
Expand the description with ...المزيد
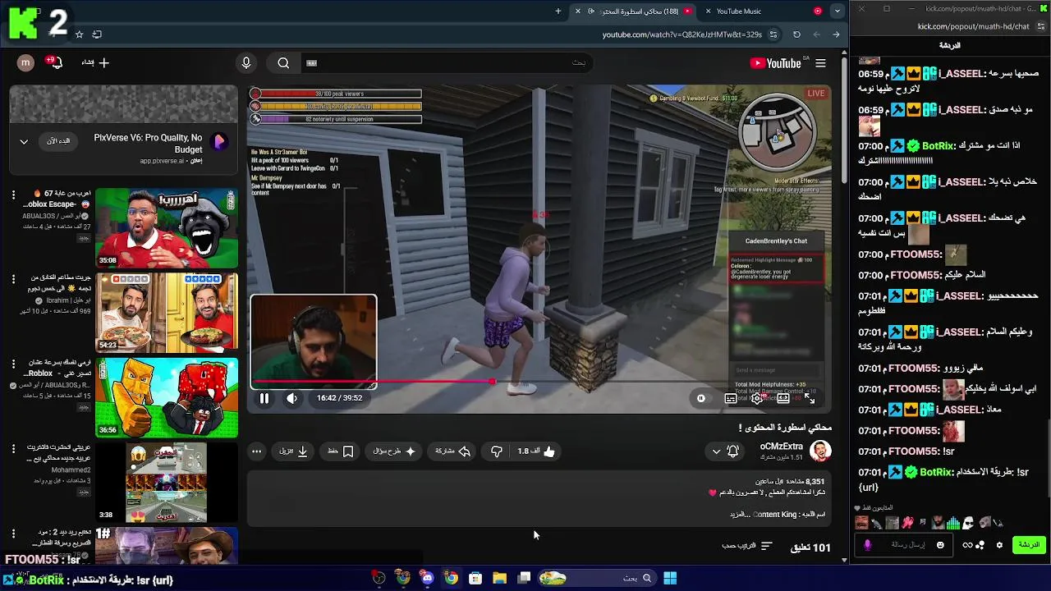pos(740,515)
